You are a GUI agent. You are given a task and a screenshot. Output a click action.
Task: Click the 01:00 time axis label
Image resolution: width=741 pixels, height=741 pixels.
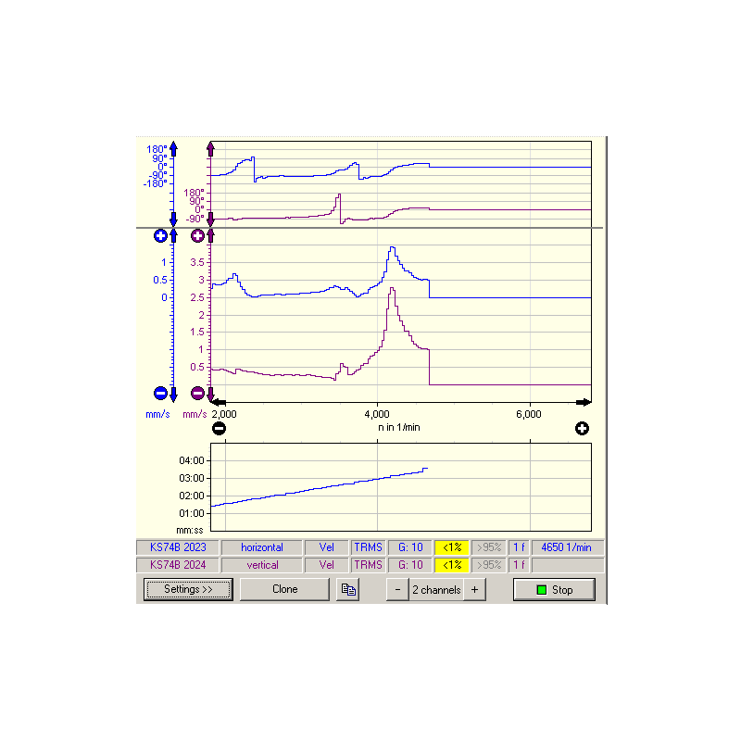[x=192, y=513]
